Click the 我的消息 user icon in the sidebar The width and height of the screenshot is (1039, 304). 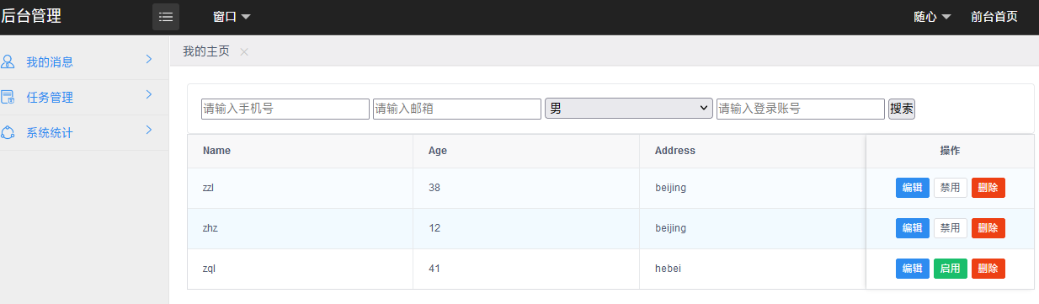coord(8,61)
